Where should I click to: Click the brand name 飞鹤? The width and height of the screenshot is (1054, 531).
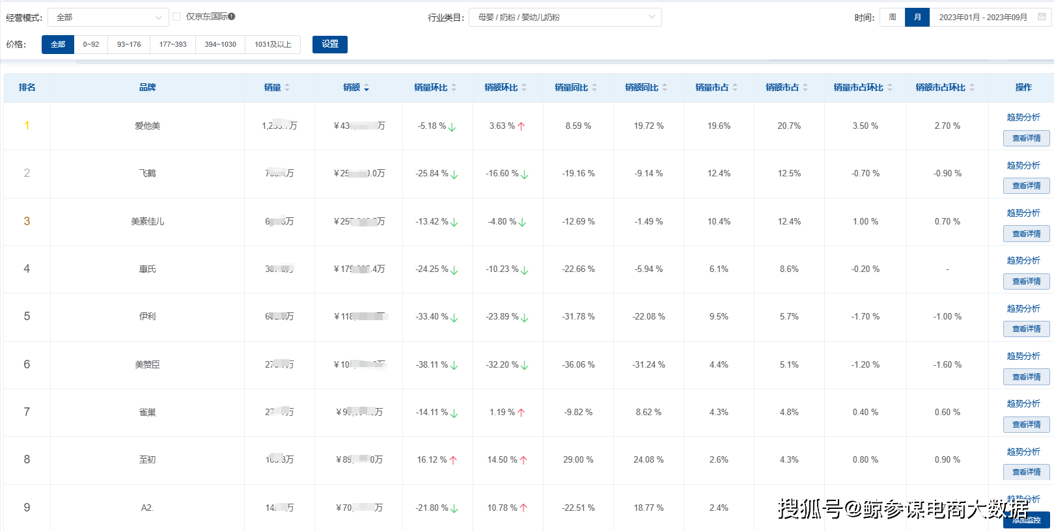(x=147, y=174)
